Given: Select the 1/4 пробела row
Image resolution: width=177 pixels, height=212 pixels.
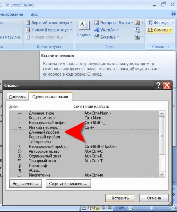Looking at the screenshot, I should tap(84, 142).
